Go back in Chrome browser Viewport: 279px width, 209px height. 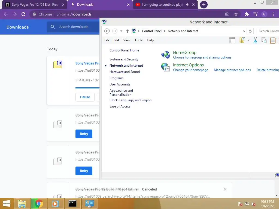click(6, 14)
